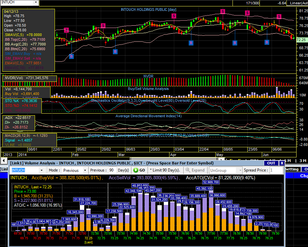Click the rightmost pink S sell marker
308x247 pixels.
[x=279, y=17]
